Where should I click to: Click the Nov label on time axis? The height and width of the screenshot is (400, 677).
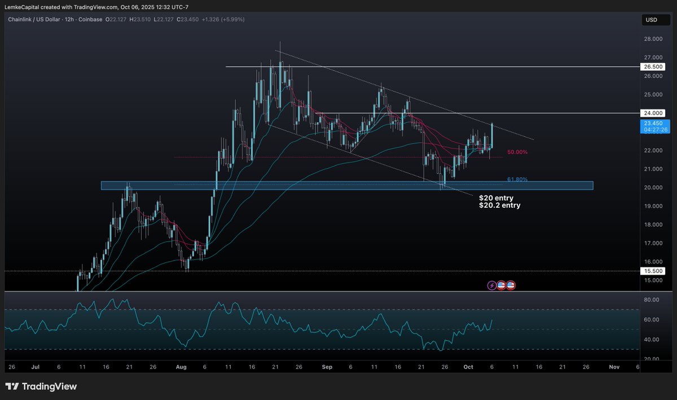click(614, 367)
